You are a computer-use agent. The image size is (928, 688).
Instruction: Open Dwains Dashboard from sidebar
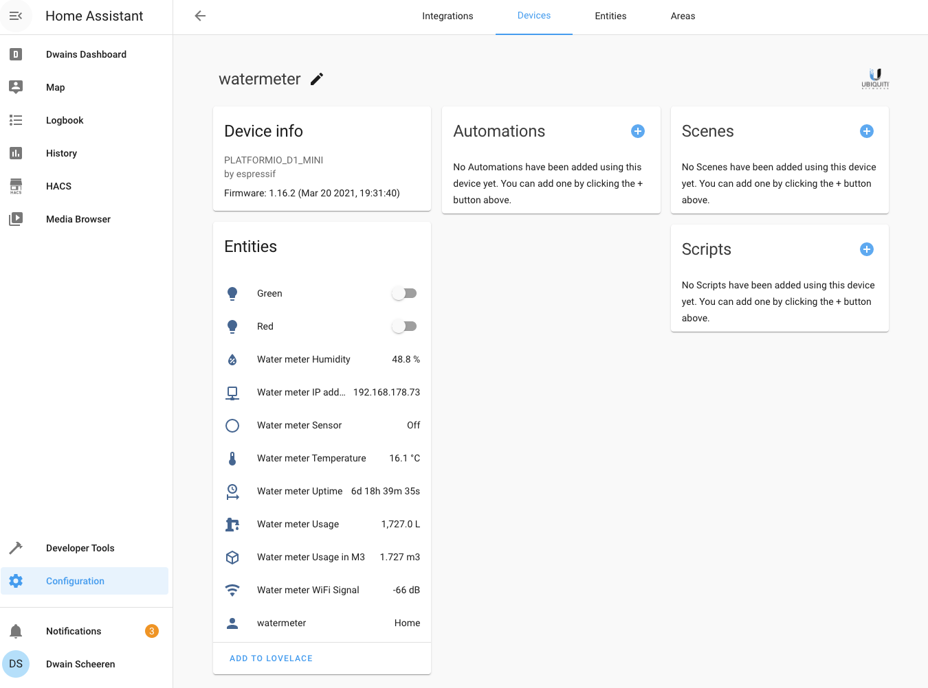click(x=86, y=54)
